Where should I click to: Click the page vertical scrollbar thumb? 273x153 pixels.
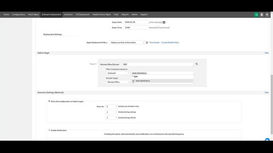click(272, 104)
